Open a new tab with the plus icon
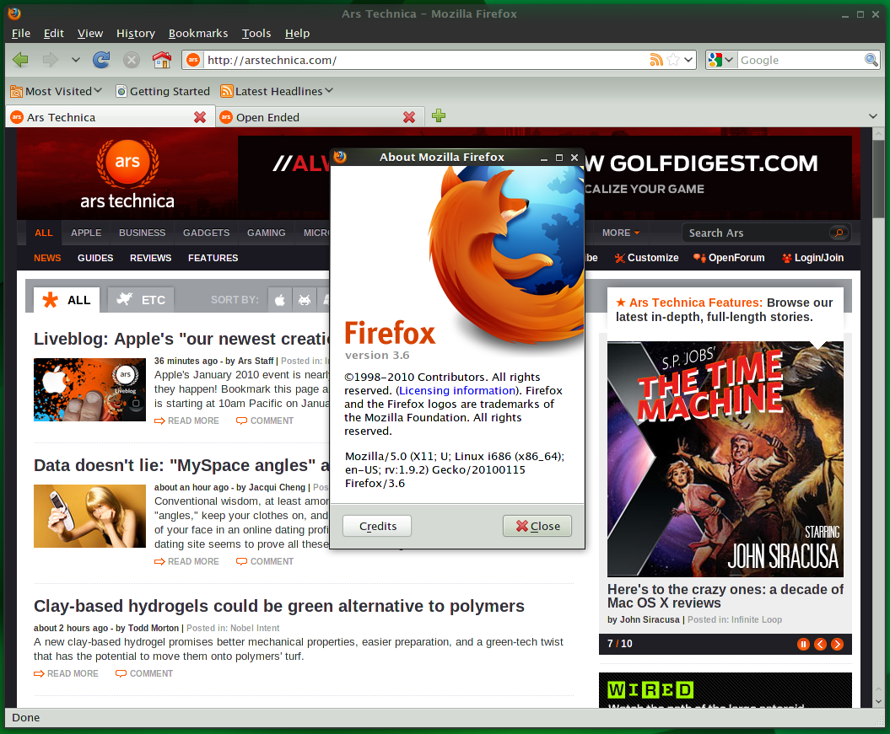 click(x=438, y=115)
